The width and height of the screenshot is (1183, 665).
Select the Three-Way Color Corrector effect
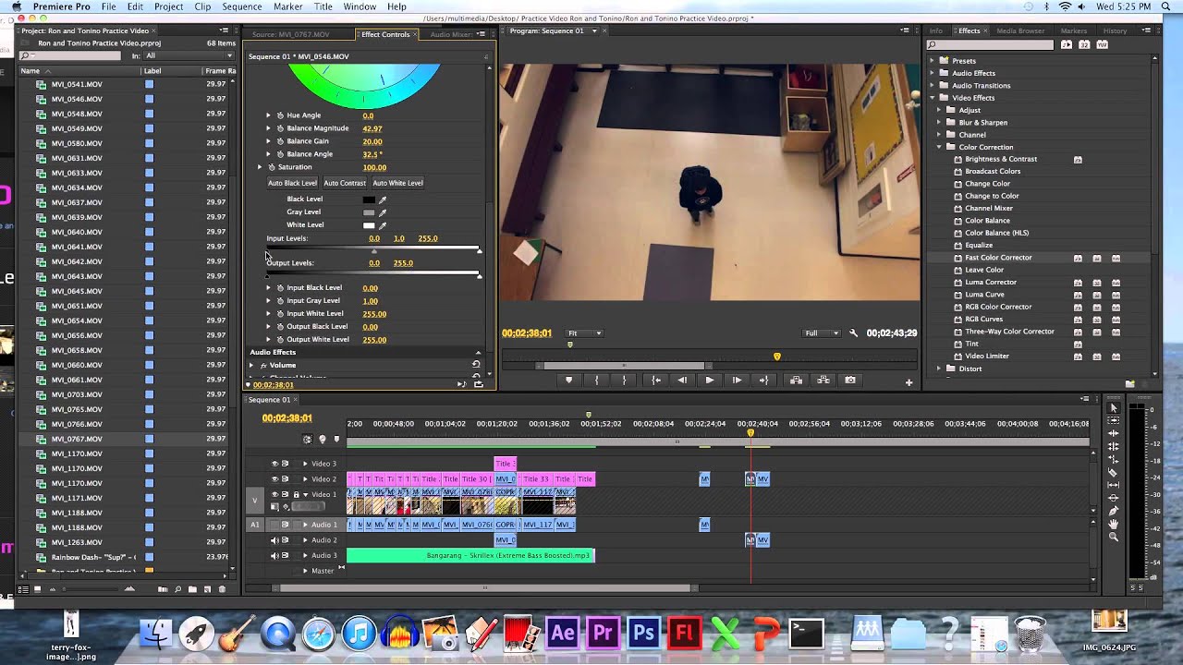click(1009, 332)
